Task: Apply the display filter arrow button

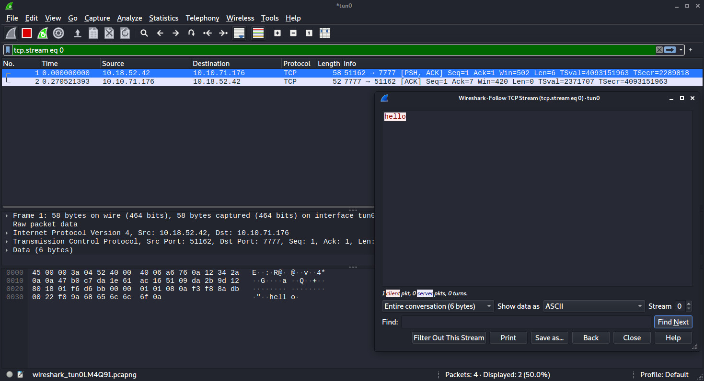Action: (x=670, y=50)
